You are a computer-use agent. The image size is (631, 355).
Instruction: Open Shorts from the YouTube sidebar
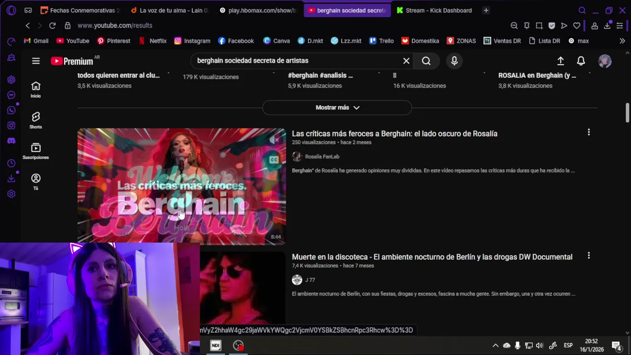coord(35,120)
